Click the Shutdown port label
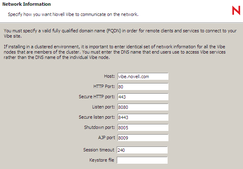Viewport: 243px width, 169px height. click(99, 127)
